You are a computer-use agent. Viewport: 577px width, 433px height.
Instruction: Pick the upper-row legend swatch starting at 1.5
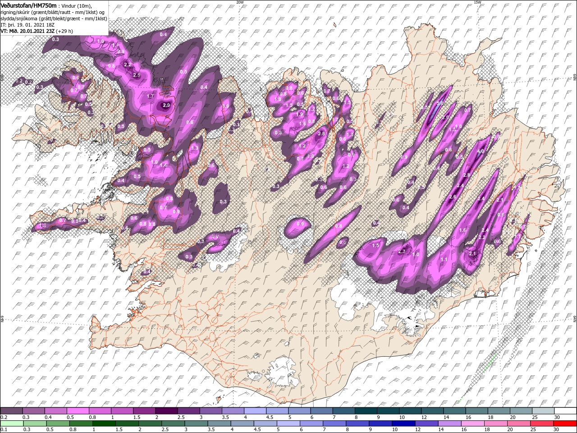144,411
